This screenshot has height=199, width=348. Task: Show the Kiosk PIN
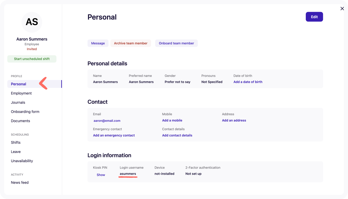101,175
